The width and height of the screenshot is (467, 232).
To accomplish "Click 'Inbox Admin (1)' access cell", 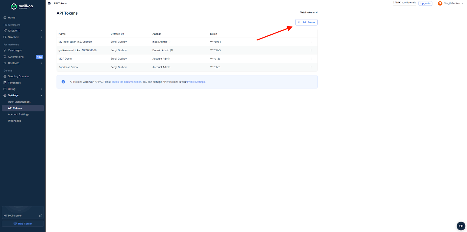I will (161, 42).
